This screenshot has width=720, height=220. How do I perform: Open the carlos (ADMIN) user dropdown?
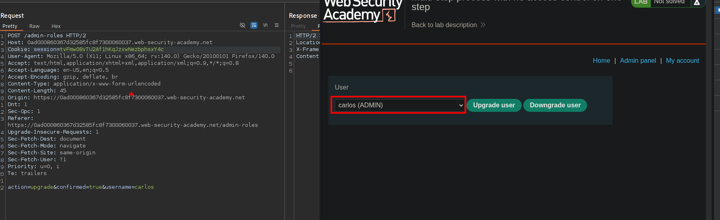coord(399,105)
